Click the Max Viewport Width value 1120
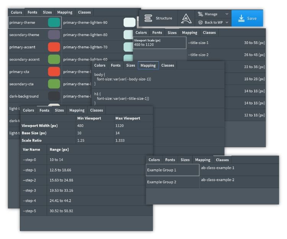287x239 pixels. 119,126
